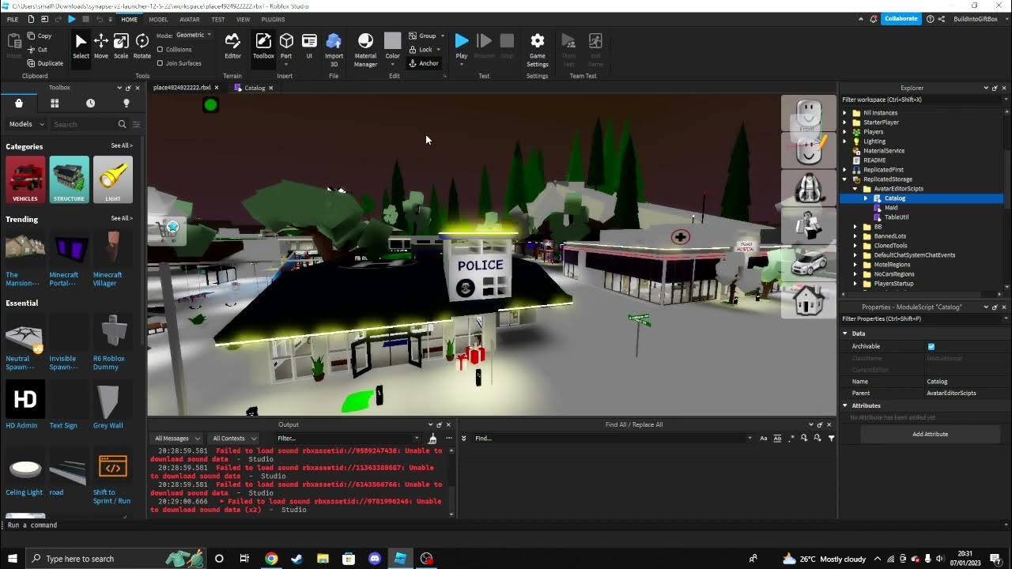
Task: Start the Play test
Action: tap(462, 46)
